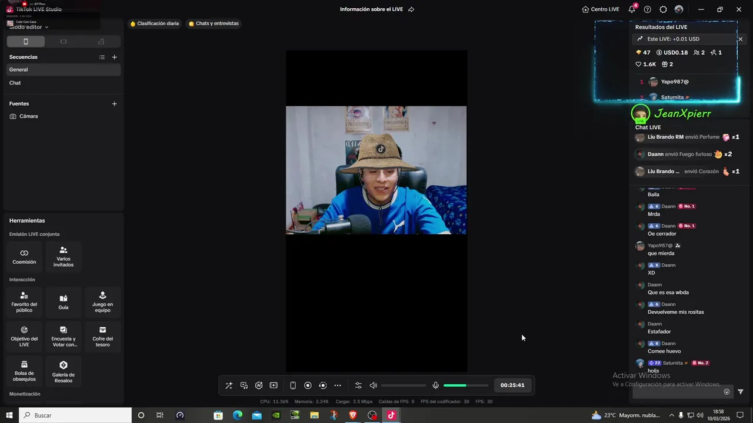Viewport: 753px width, 423px height.
Task: Click the AI tools hexagon icon
Action: point(259,385)
